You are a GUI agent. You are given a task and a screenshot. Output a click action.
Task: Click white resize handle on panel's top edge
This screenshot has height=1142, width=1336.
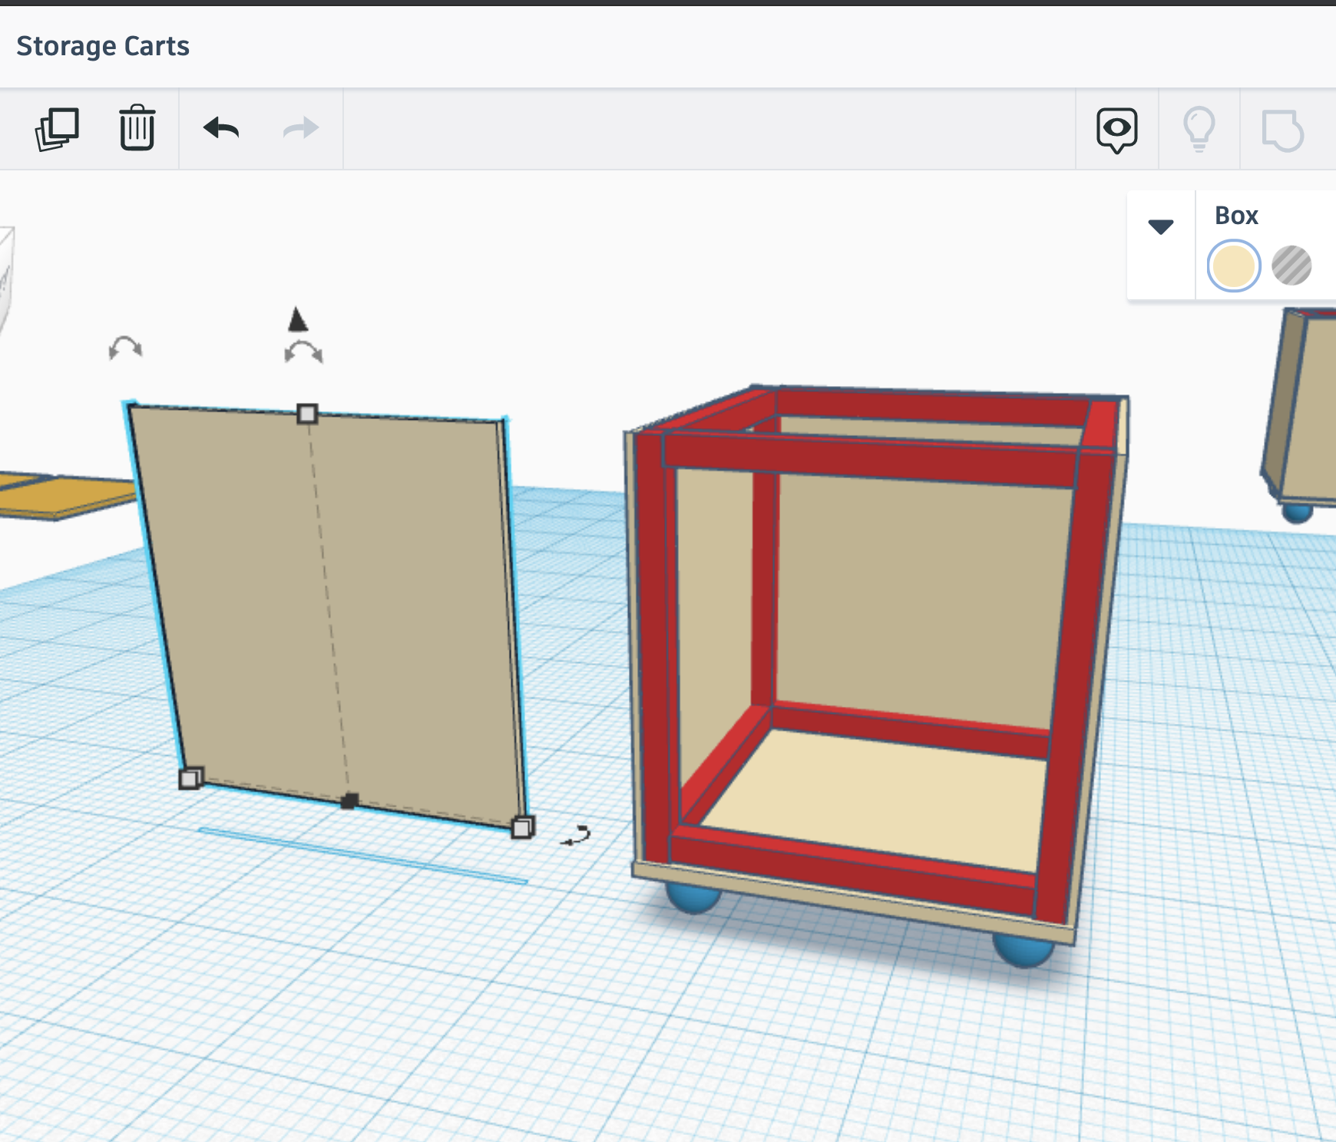[307, 414]
